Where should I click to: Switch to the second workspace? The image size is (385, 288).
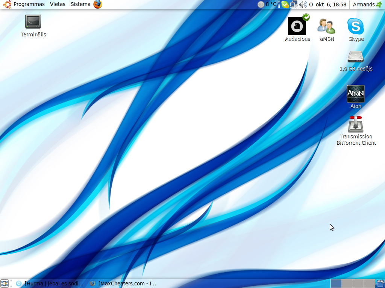347,283
